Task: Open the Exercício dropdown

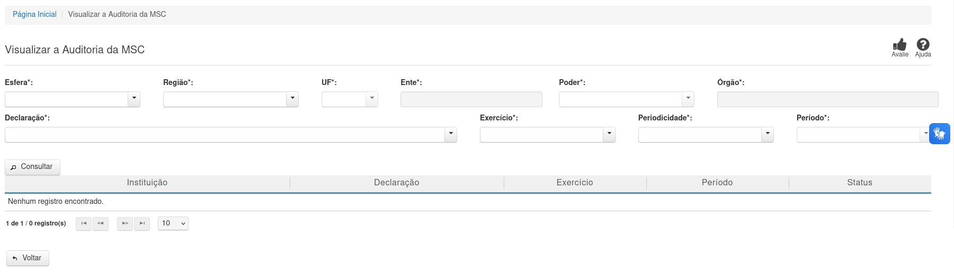Action: [609, 135]
